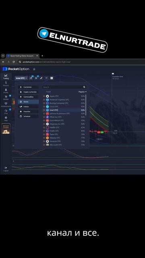Screen dimensions: 145x258
Task: Click the magnifier search icon
Action: (x=84, y=87)
